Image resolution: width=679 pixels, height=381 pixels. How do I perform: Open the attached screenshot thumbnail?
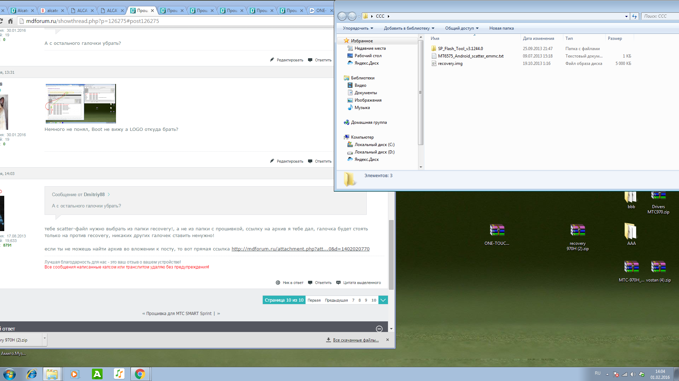coord(81,104)
